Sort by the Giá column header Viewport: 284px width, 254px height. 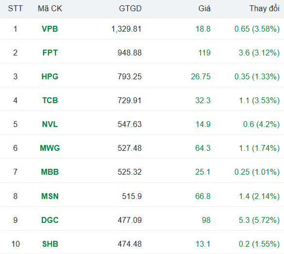point(204,9)
